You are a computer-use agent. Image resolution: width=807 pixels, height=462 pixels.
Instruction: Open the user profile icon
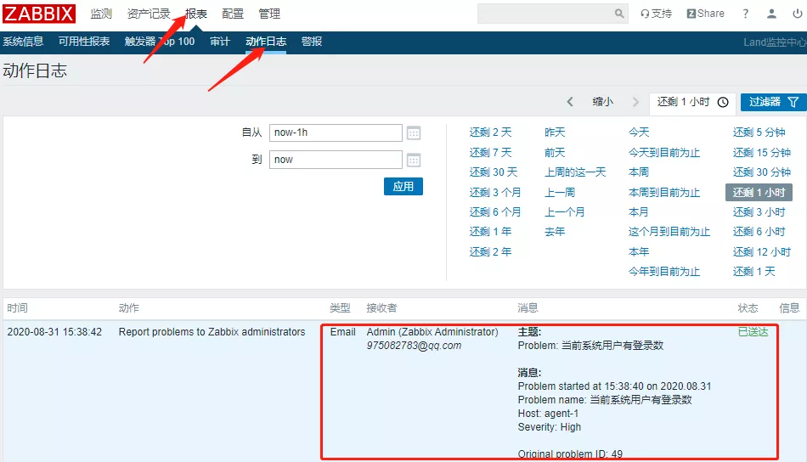click(771, 14)
